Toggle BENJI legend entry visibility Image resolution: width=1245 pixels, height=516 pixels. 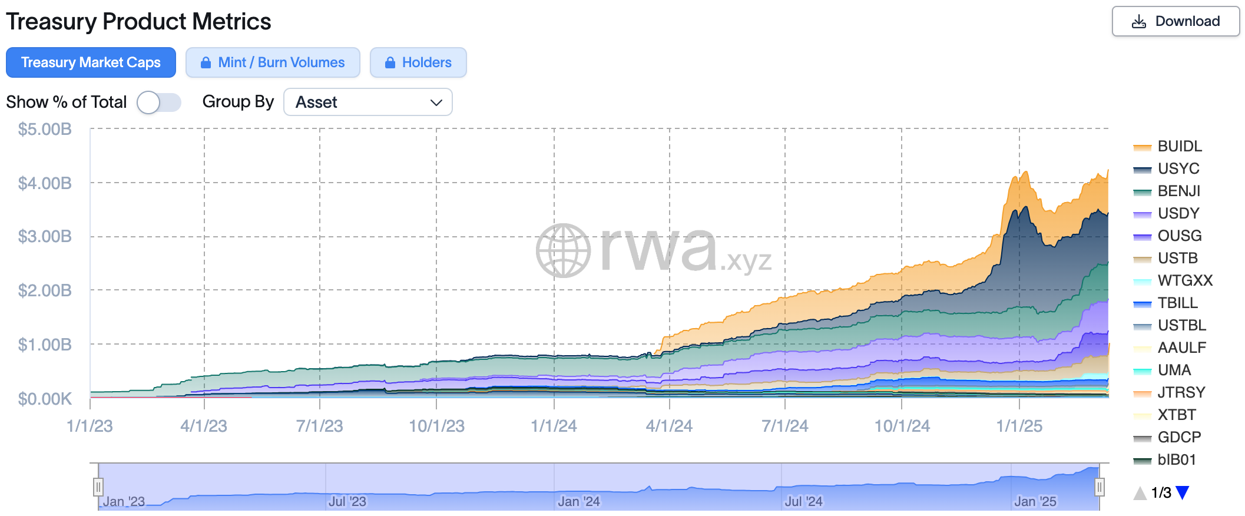[x=1178, y=191]
